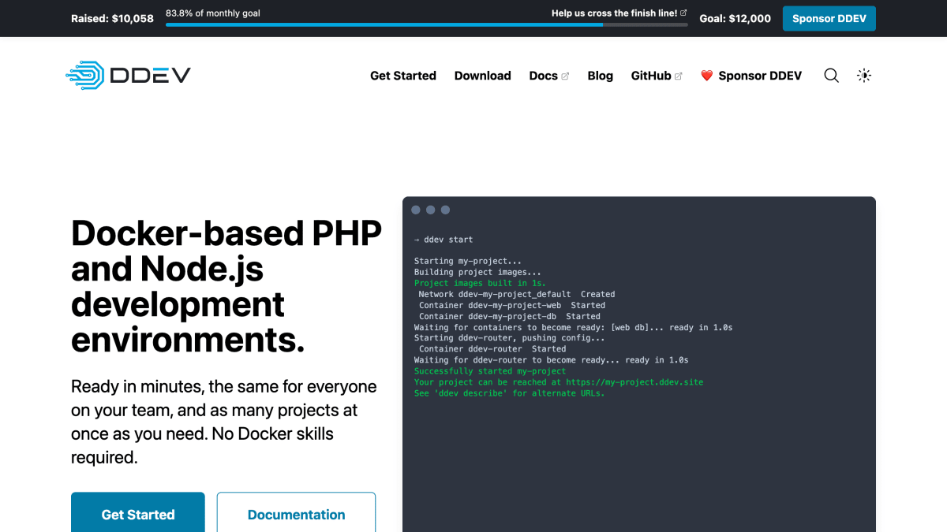Screen dimensions: 947x532
Task: Click external-link icon after finish line text
Action: [683, 13]
